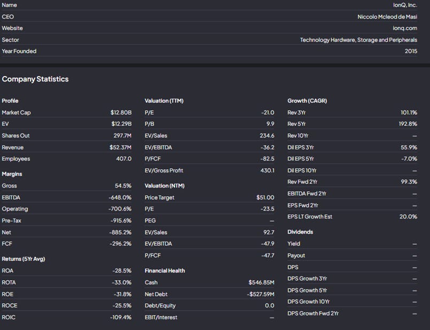Select the EBITDA margin value -648.0%
Viewport: 430px width, 330px height.
tap(120, 198)
